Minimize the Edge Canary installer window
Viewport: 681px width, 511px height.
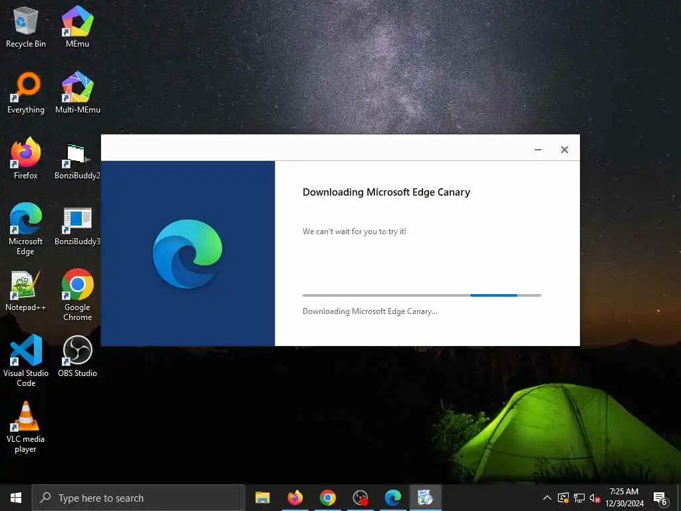pos(537,150)
